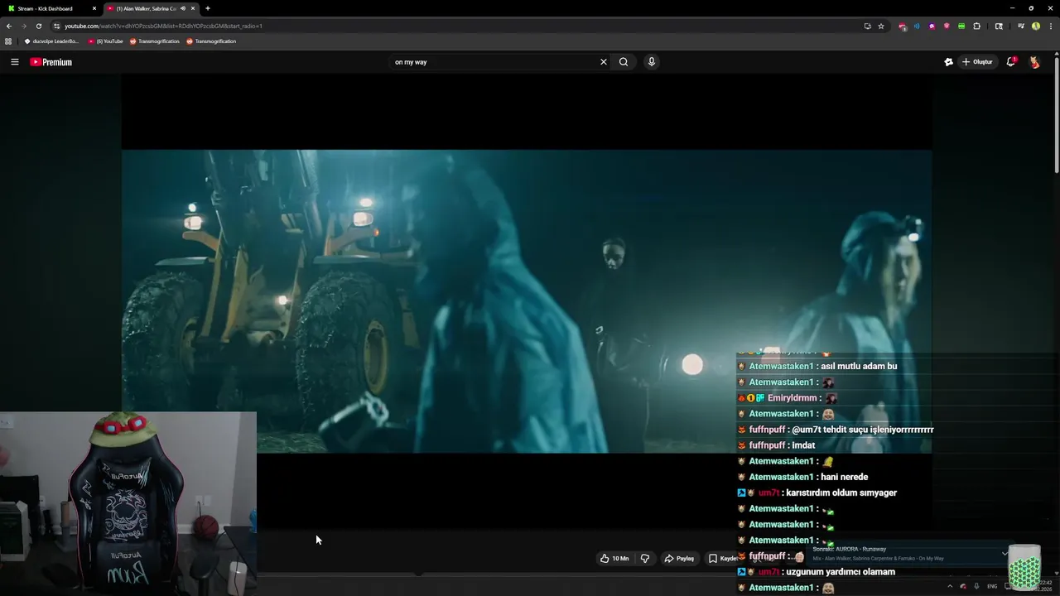Run search with the magnifier button
The height and width of the screenshot is (596, 1060).
click(x=624, y=62)
